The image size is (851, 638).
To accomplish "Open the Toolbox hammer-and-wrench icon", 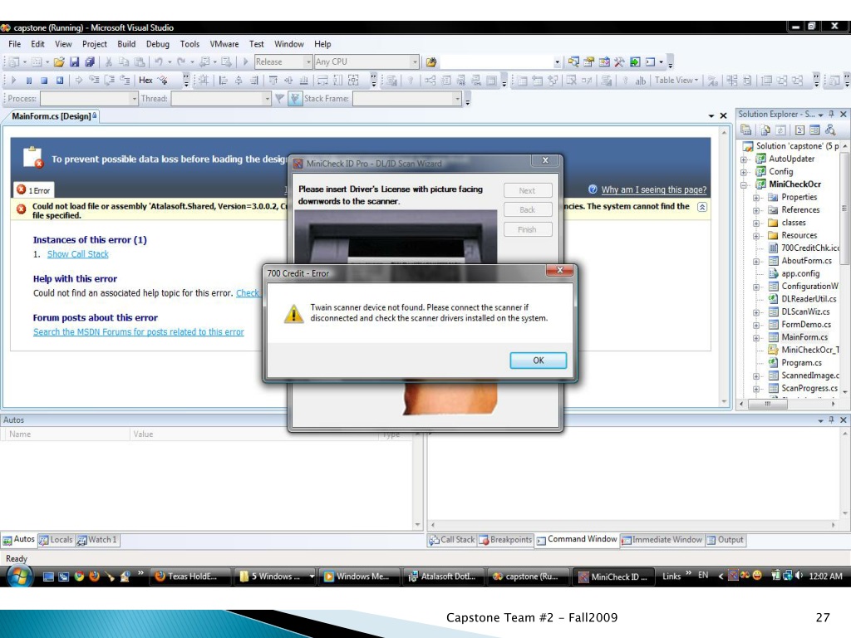I will [x=619, y=61].
